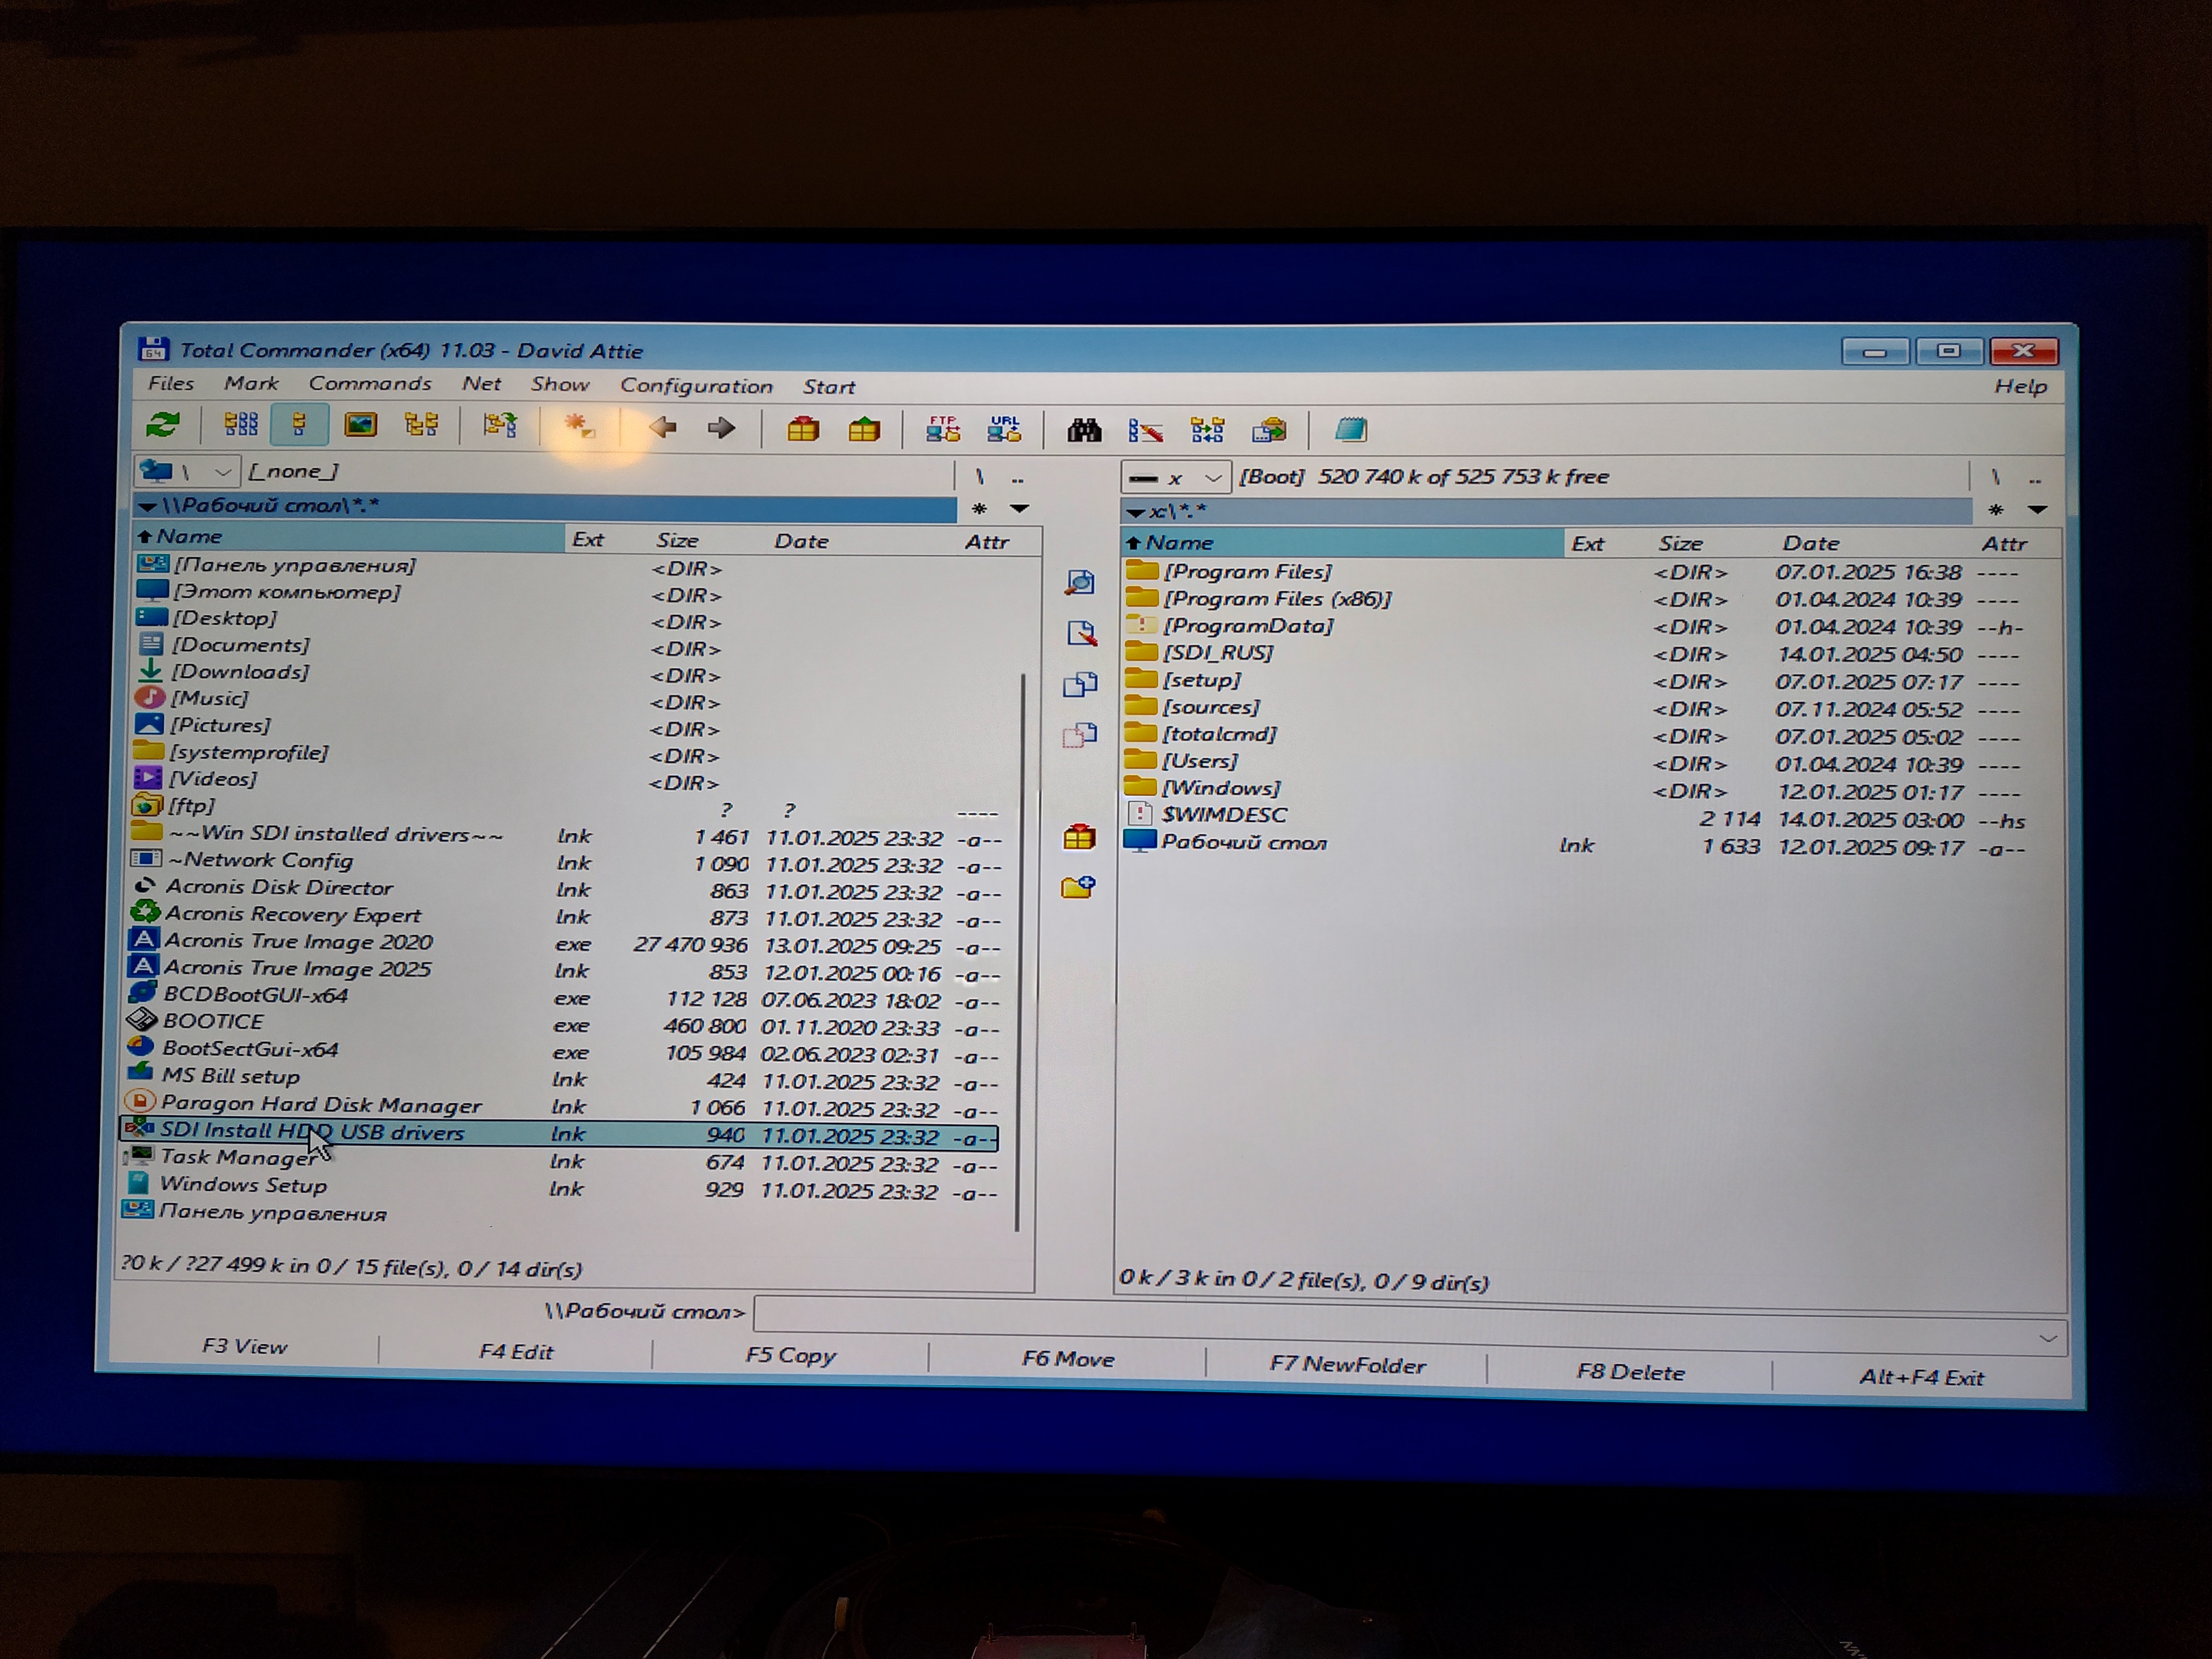Viewport: 2212px width, 1659px height.
Task: Open the Configuration menu
Action: coord(696,386)
